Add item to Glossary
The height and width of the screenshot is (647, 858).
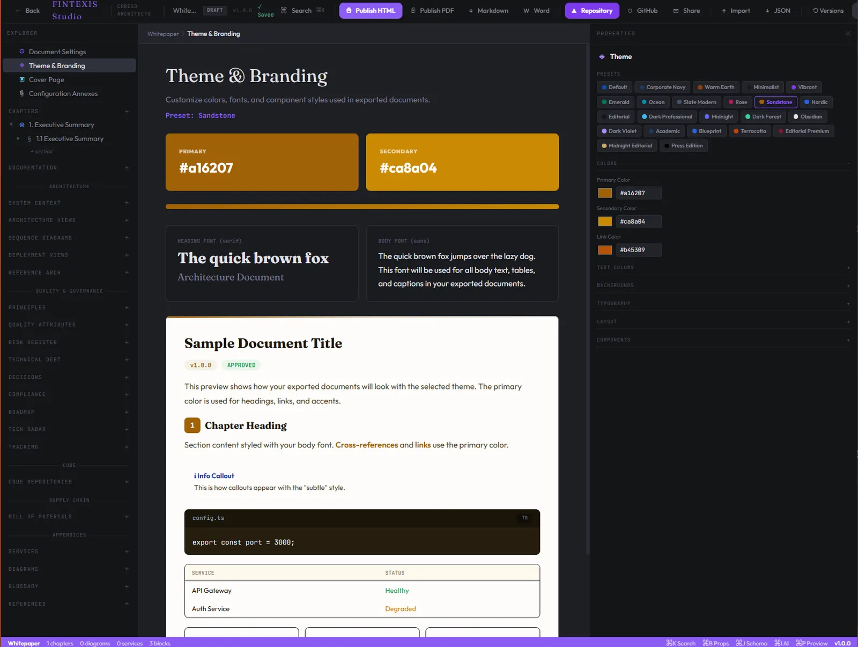click(x=127, y=586)
